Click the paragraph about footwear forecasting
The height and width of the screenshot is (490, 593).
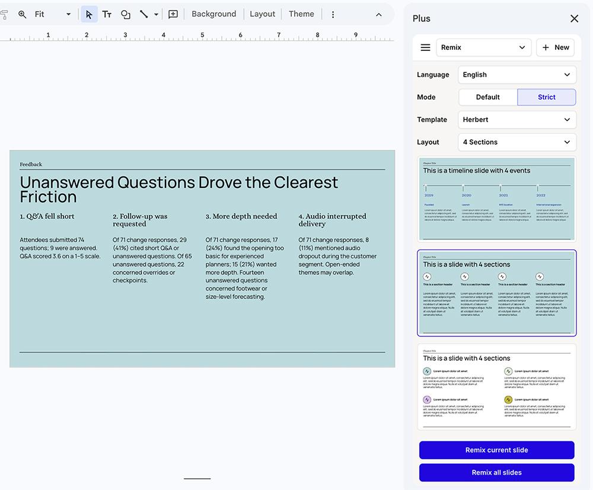point(244,268)
